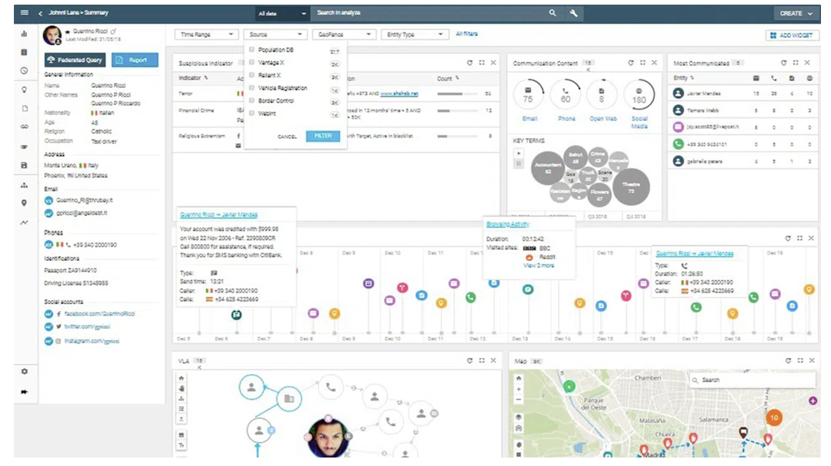Check the WebInt source
The width and height of the screenshot is (831, 466).
click(252, 113)
